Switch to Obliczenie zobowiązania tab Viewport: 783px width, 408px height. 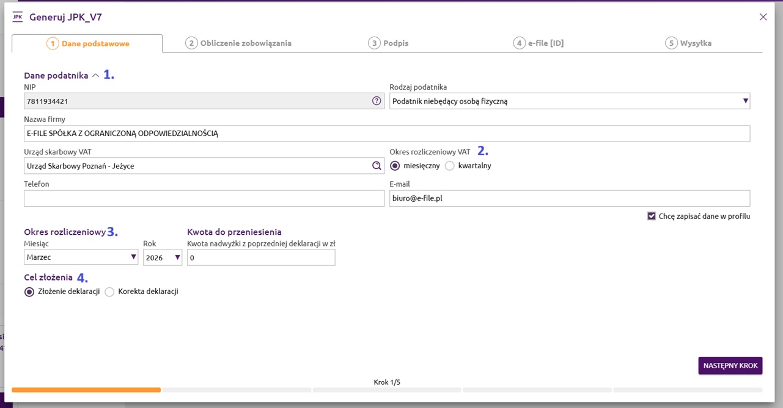[238, 43]
